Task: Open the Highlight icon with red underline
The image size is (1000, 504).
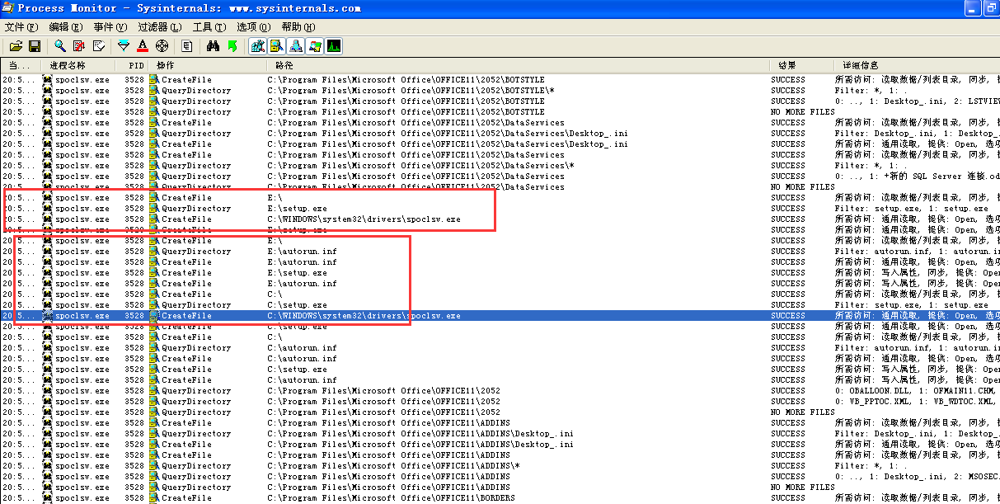Action: point(143,46)
